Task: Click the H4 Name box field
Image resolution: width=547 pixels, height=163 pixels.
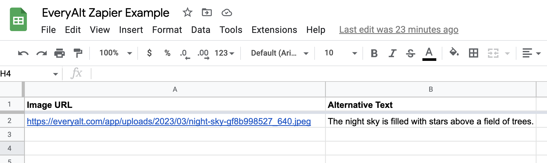Action: coord(26,74)
